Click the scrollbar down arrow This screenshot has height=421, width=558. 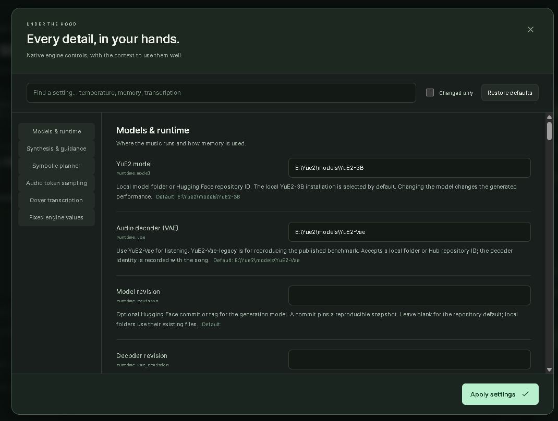pyautogui.click(x=549, y=370)
